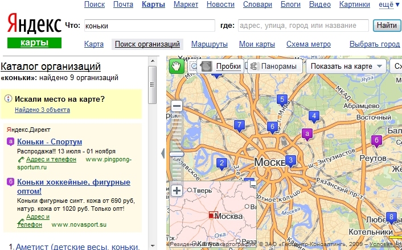This screenshot has width=402, height=250.
Task: Click map marker number 7
Action: 240,126
